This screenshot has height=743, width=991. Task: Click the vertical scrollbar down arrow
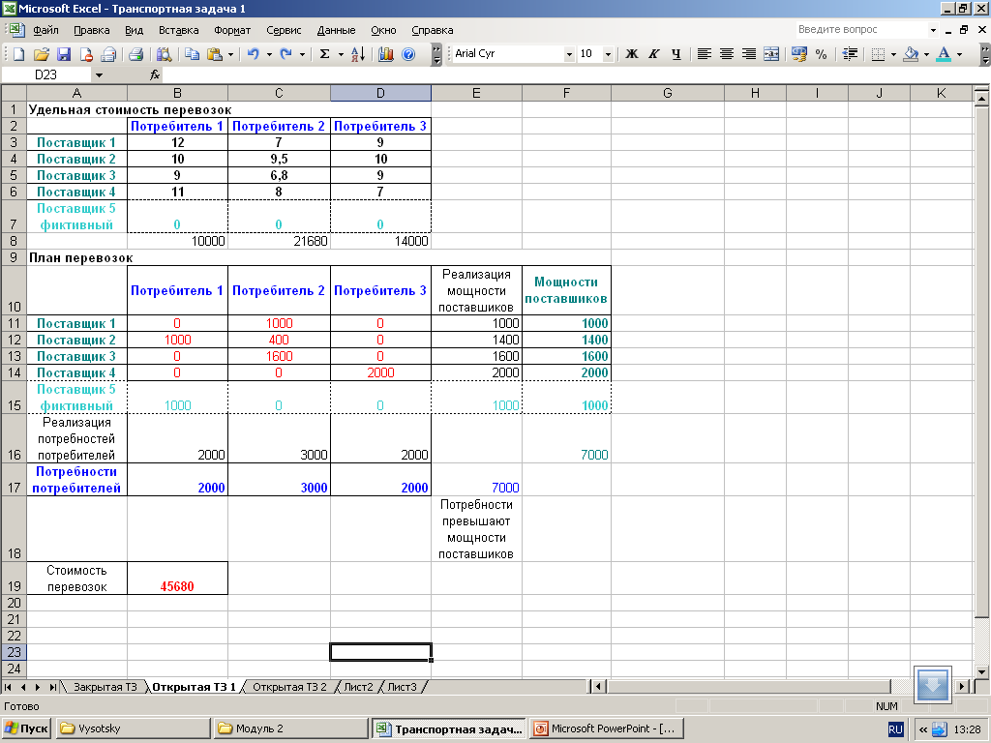click(x=981, y=671)
